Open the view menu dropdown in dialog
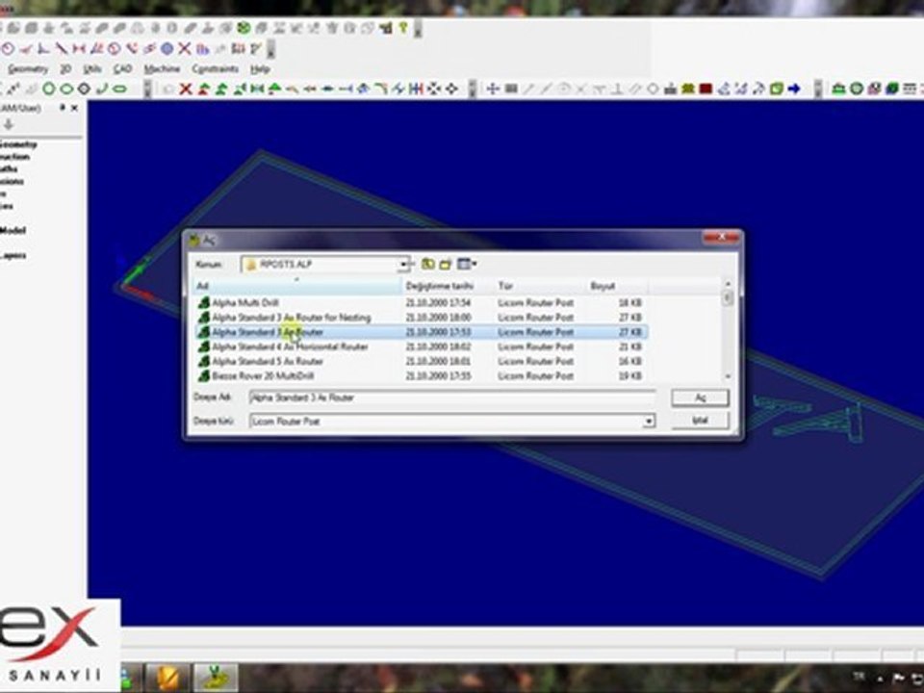This screenshot has width=924, height=693. pyautogui.click(x=468, y=264)
